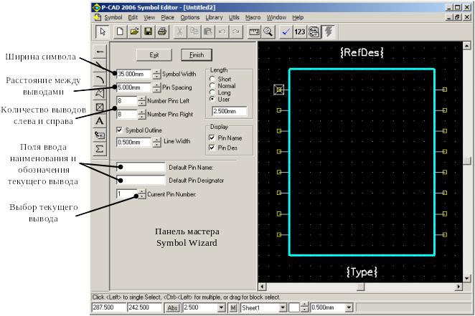Open the Place menu
Screen dimensions: 475x316
(x=167, y=17)
